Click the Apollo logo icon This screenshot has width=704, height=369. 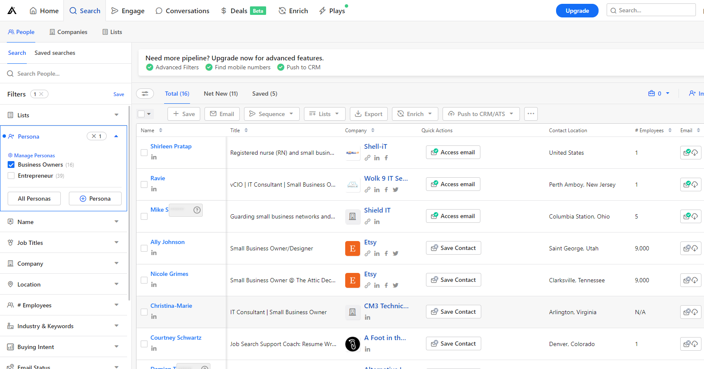(x=12, y=11)
